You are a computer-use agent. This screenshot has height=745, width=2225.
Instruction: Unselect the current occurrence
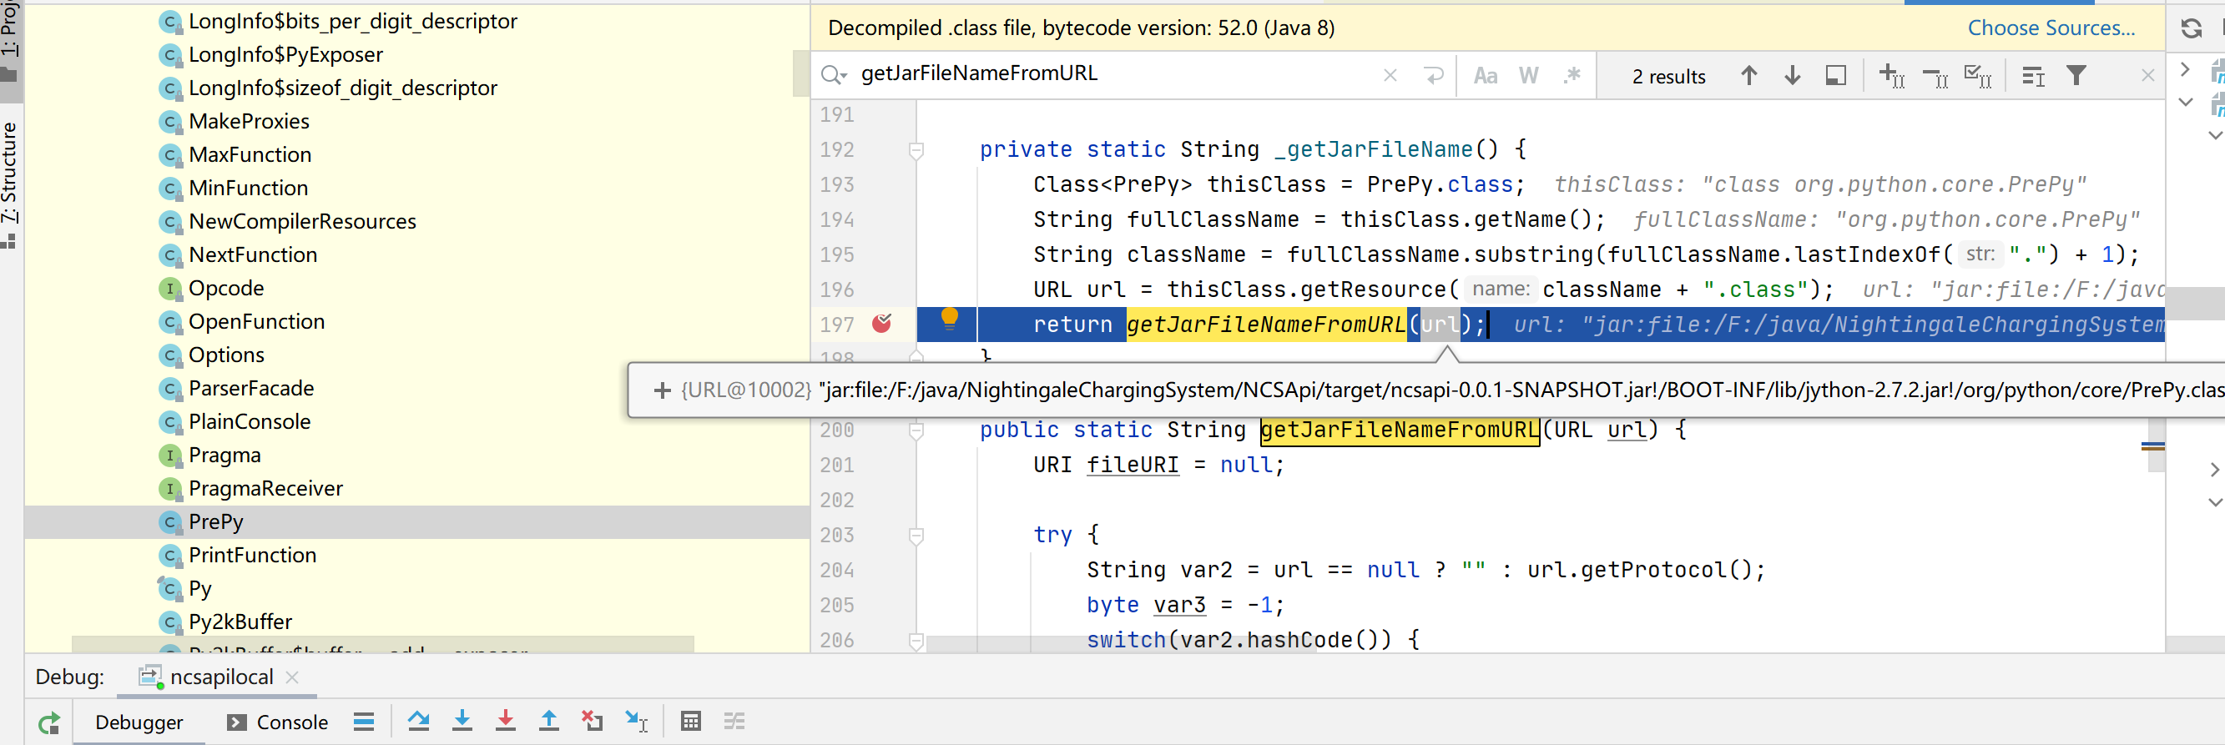1935,78
